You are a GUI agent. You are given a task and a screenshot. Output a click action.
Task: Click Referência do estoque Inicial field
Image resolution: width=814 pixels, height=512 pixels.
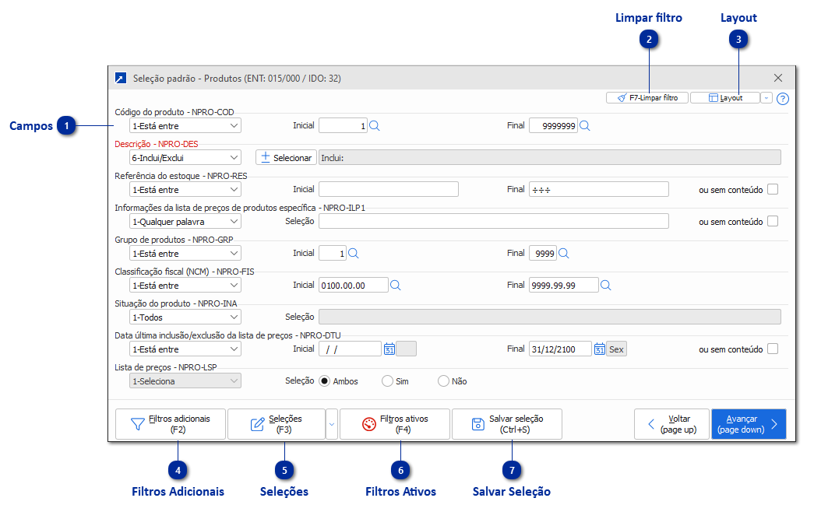(389, 189)
